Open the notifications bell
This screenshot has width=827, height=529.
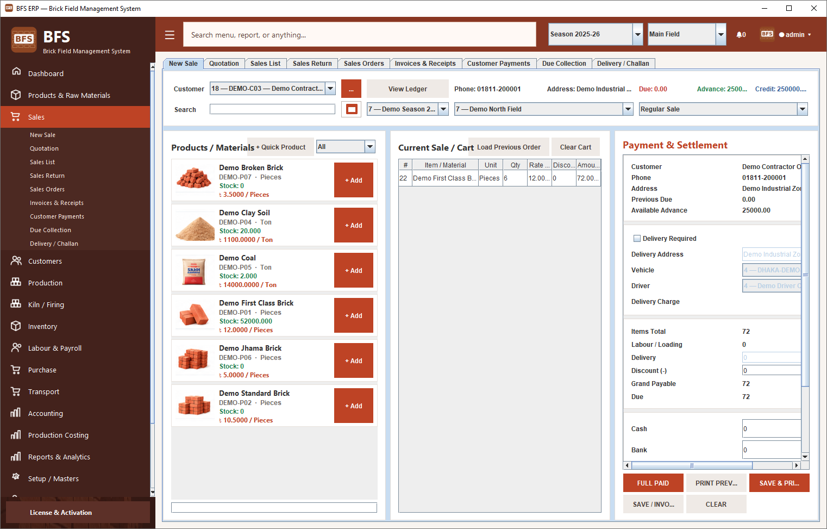[741, 35]
